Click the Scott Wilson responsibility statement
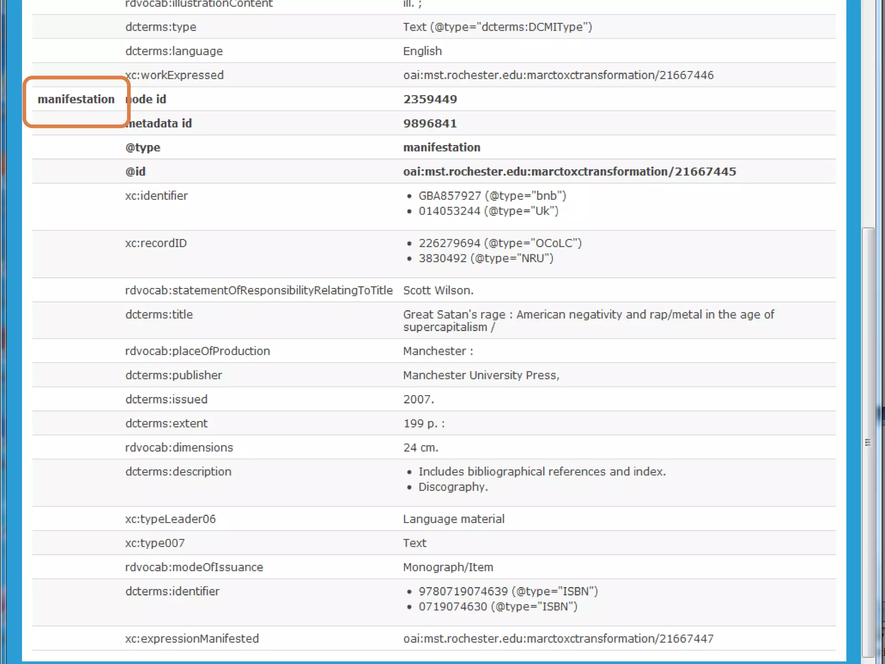Image resolution: width=885 pixels, height=664 pixels. pyautogui.click(x=438, y=290)
